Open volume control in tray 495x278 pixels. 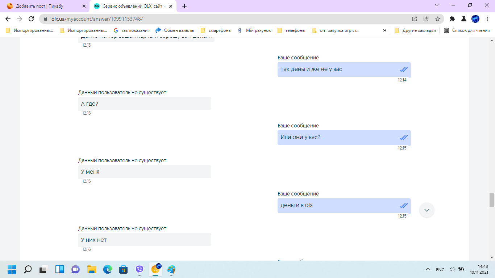(452, 269)
